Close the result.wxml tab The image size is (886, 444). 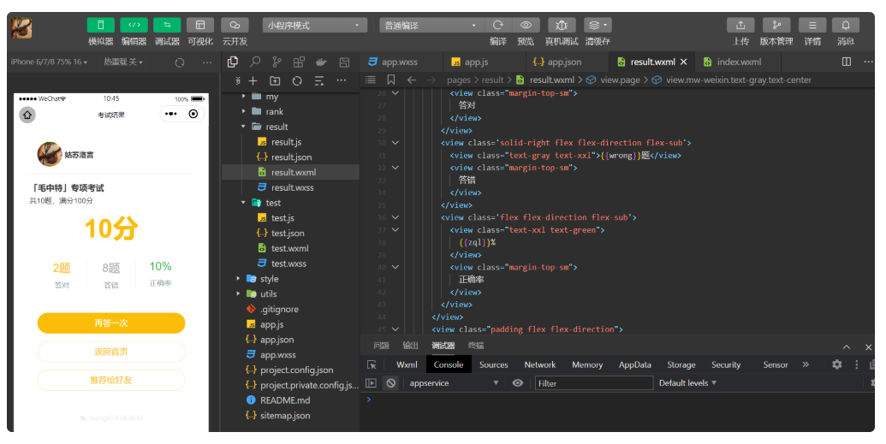tap(684, 62)
